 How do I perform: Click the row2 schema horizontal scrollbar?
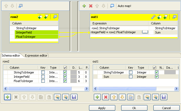[40, 88]
